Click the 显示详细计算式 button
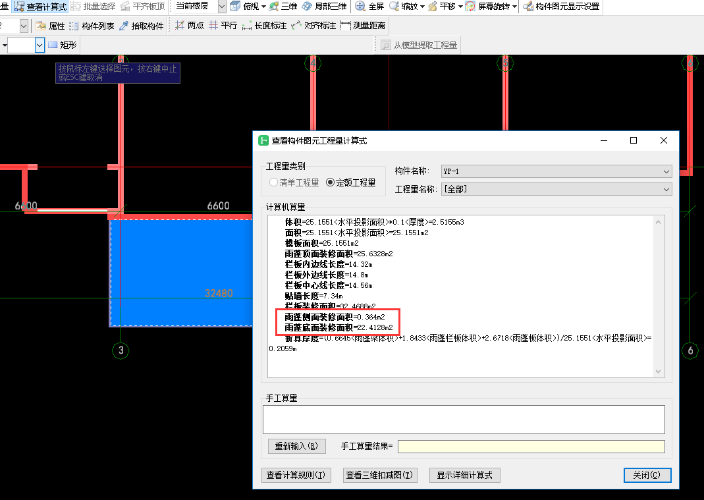Screen dimensions: 704x500 [465, 475]
